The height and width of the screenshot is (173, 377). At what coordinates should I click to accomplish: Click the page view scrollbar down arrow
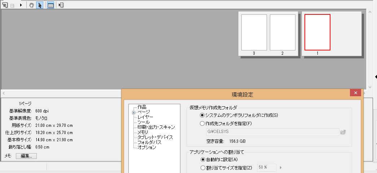pos(370,87)
